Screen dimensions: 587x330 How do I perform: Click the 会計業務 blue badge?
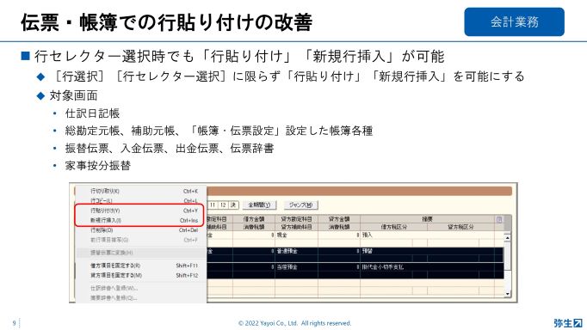(514, 21)
